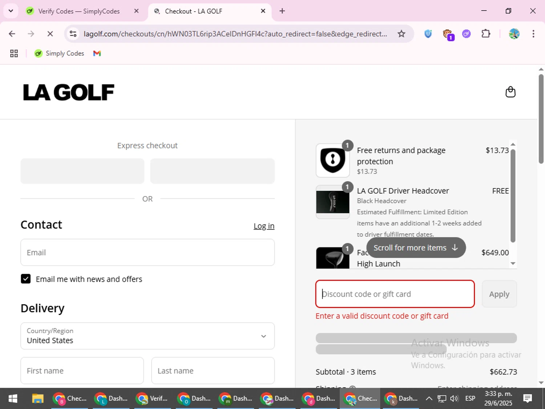The height and width of the screenshot is (409, 545).
Task: Open the Chrome three-dot menu
Action: (x=533, y=34)
